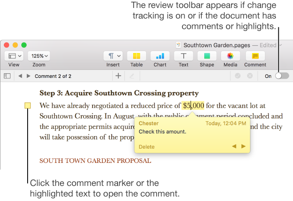Toggle the comments sidebar icon in review toolbar
Viewport: 293px width, 201px height.
click(7, 76)
